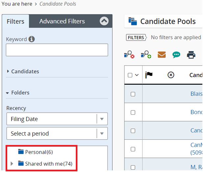This screenshot has width=203, height=172.
Task: Expand the Shared with me folder arrow
Action: [x=12, y=163]
